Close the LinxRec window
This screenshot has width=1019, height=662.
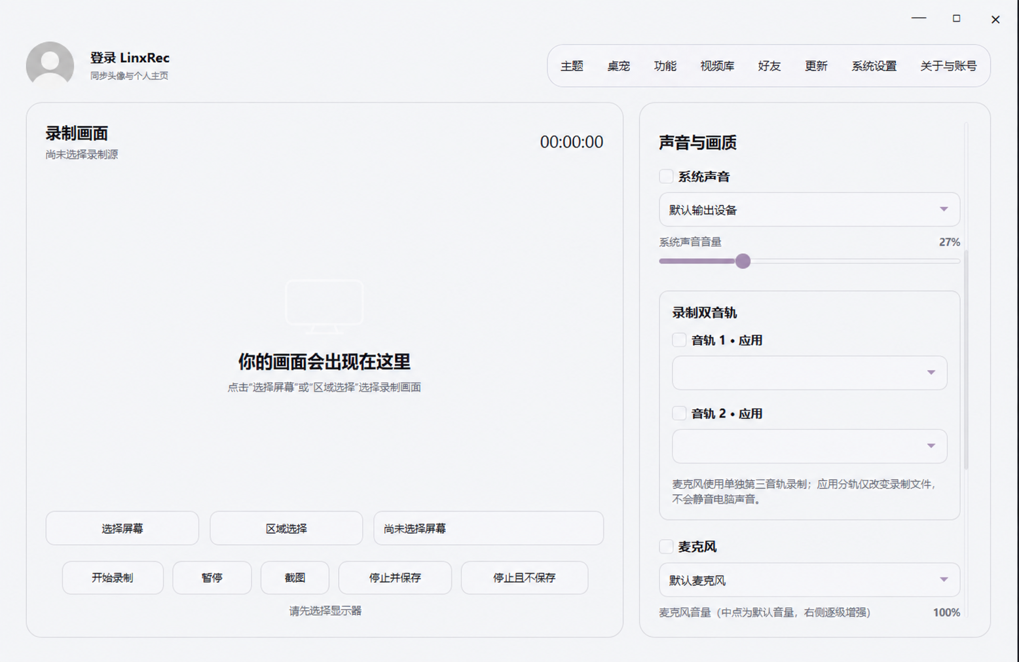point(995,20)
